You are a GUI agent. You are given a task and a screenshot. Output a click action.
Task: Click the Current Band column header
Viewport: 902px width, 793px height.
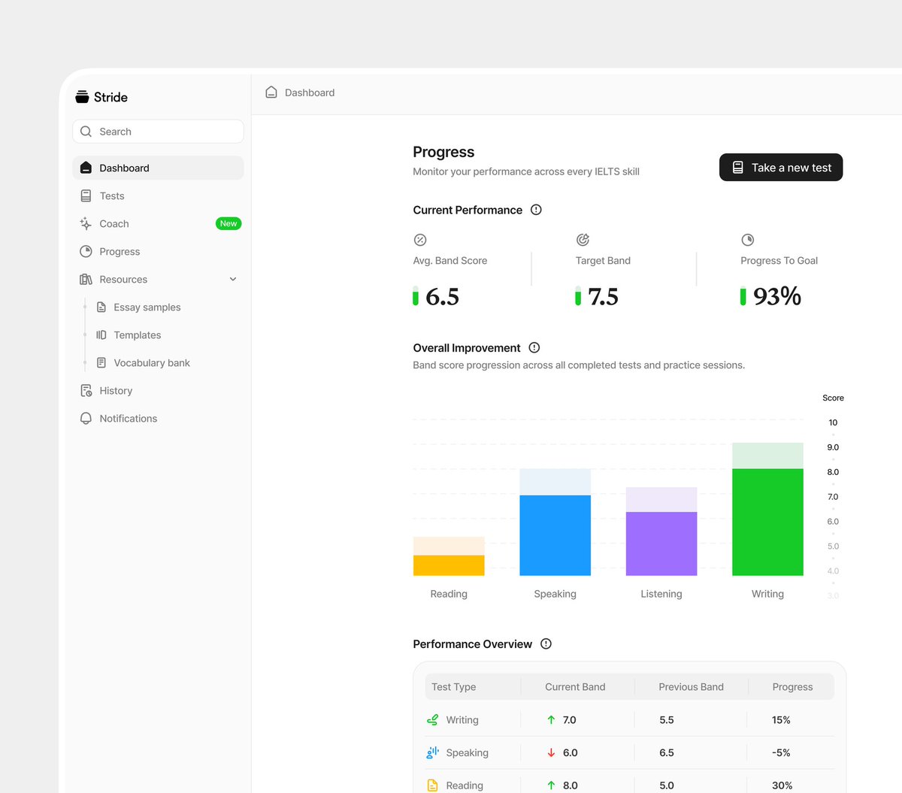pyautogui.click(x=575, y=686)
